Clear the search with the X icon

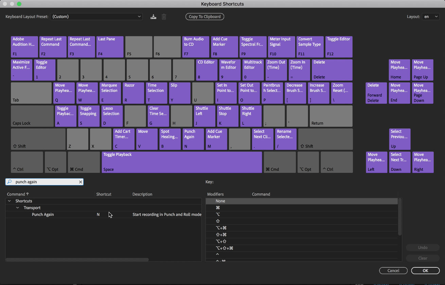(x=81, y=182)
